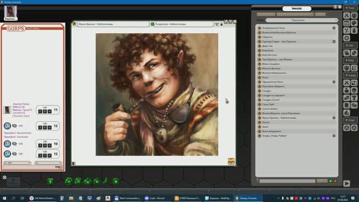
Task: Click the chat text entry field
Action: point(33,167)
